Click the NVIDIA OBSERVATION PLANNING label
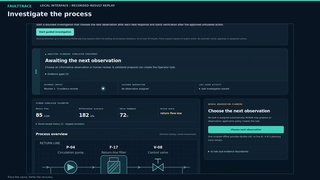This screenshot has width=320, height=180. point(225,104)
